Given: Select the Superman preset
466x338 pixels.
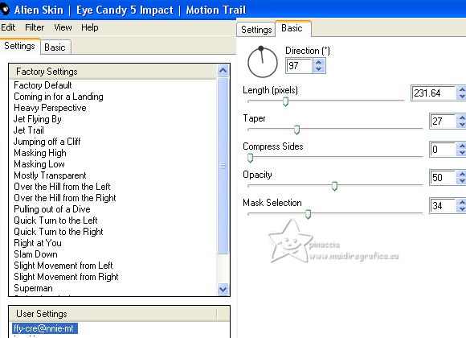Looking at the screenshot, I should pyautogui.click(x=33, y=288).
